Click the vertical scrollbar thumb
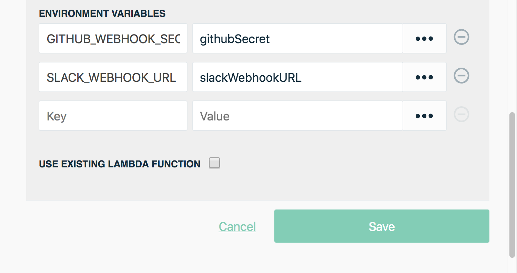The image size is (517, 273). [512, 185]
